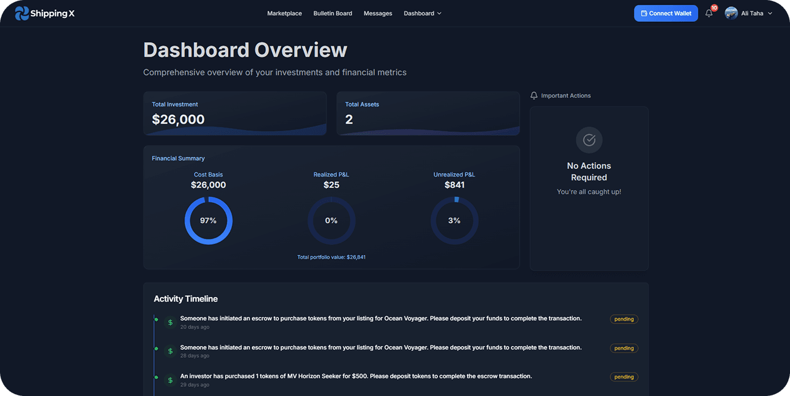The image size is (790, 396).
Task: Click the pending badge on the 28 days ago activity
Action: tap(624, 348)
